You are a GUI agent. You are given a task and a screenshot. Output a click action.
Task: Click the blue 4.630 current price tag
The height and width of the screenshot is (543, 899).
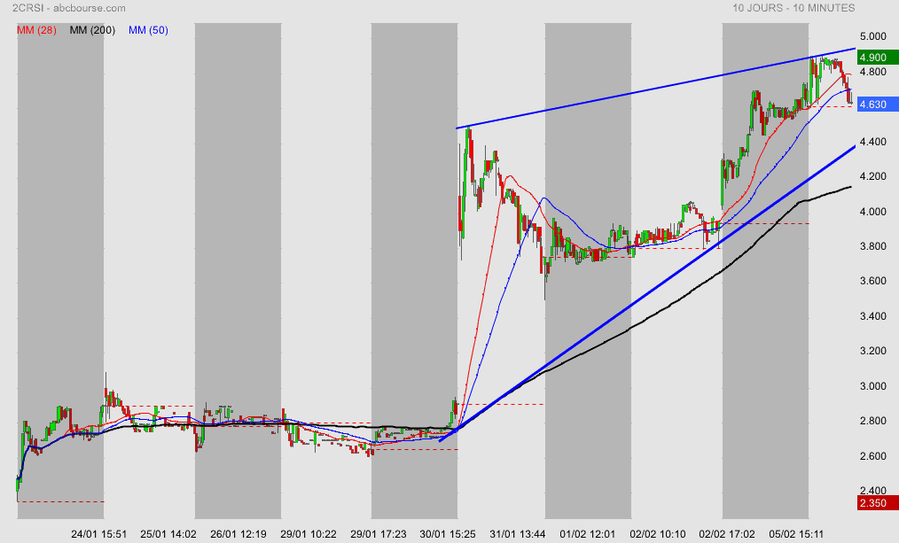(x=878, y=105)
